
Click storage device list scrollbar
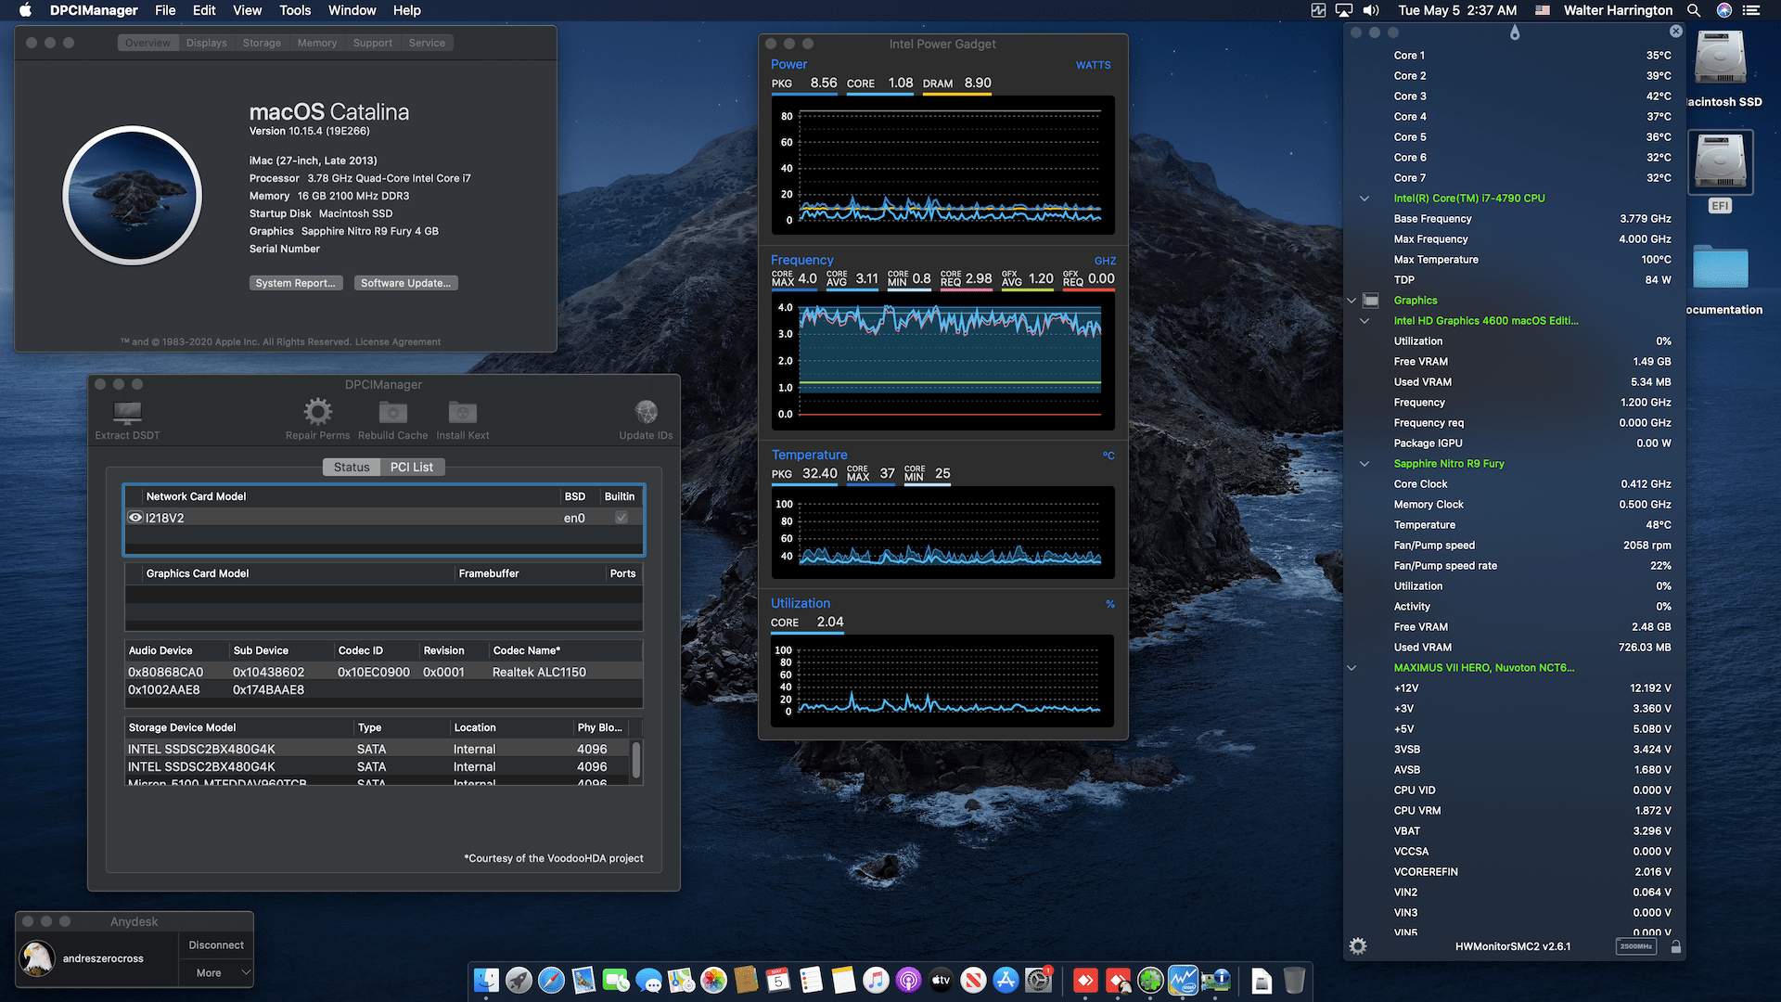636,760
